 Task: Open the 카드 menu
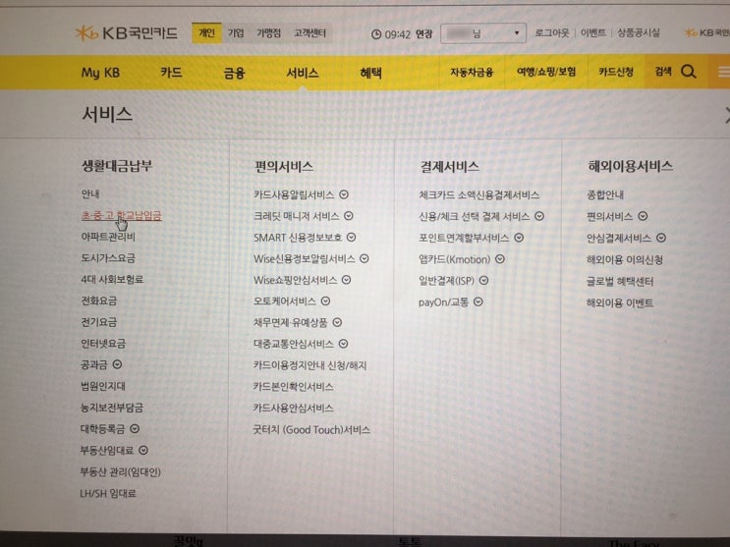171,73
